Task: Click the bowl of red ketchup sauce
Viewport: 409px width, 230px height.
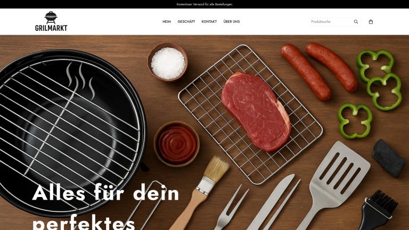Action: pos(177,144)
